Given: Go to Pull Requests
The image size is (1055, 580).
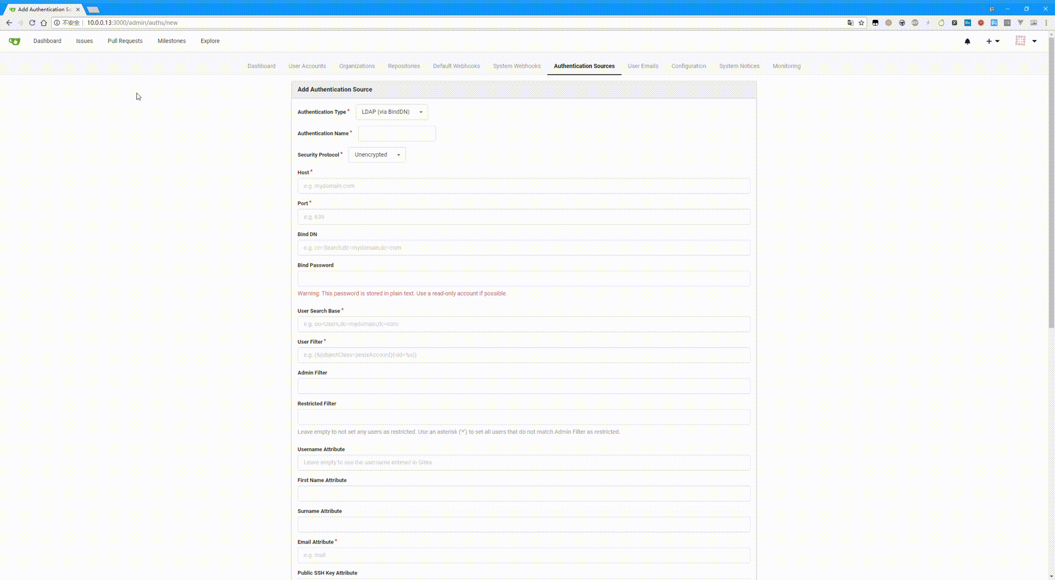Looking at the screenshot, I should pyautogui.click(x=125, y=41).
